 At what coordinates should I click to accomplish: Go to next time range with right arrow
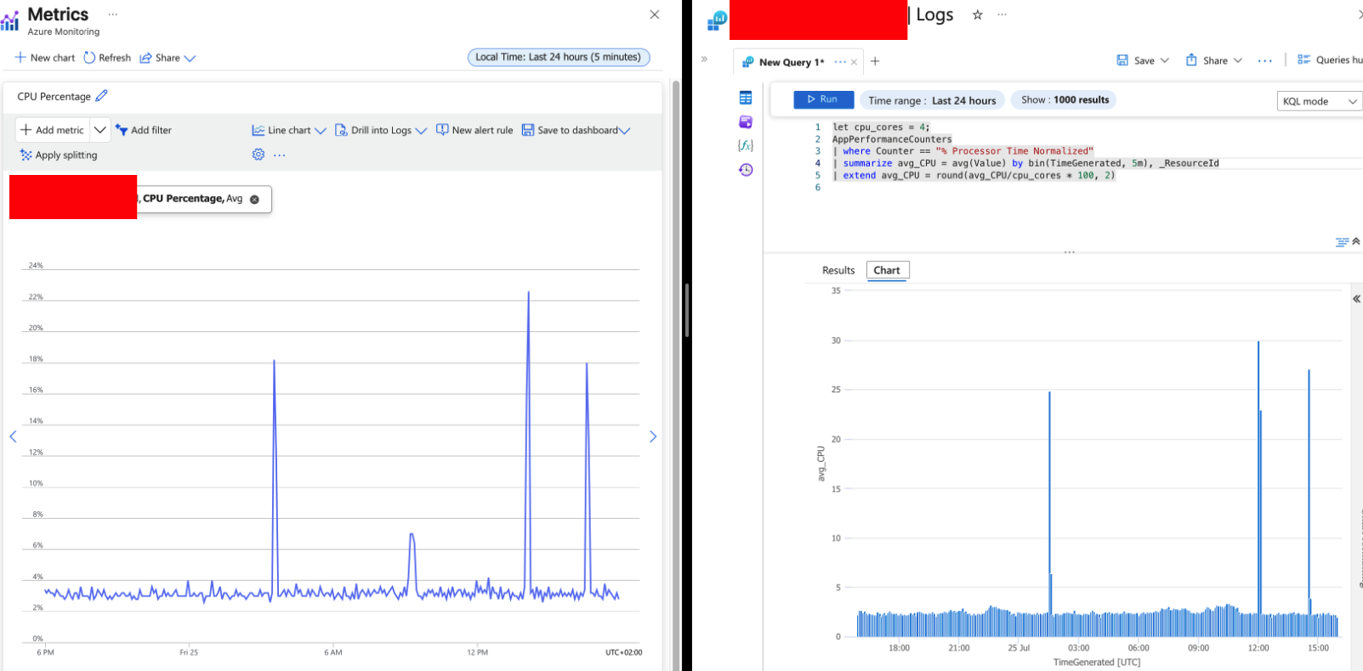[653, 437]
